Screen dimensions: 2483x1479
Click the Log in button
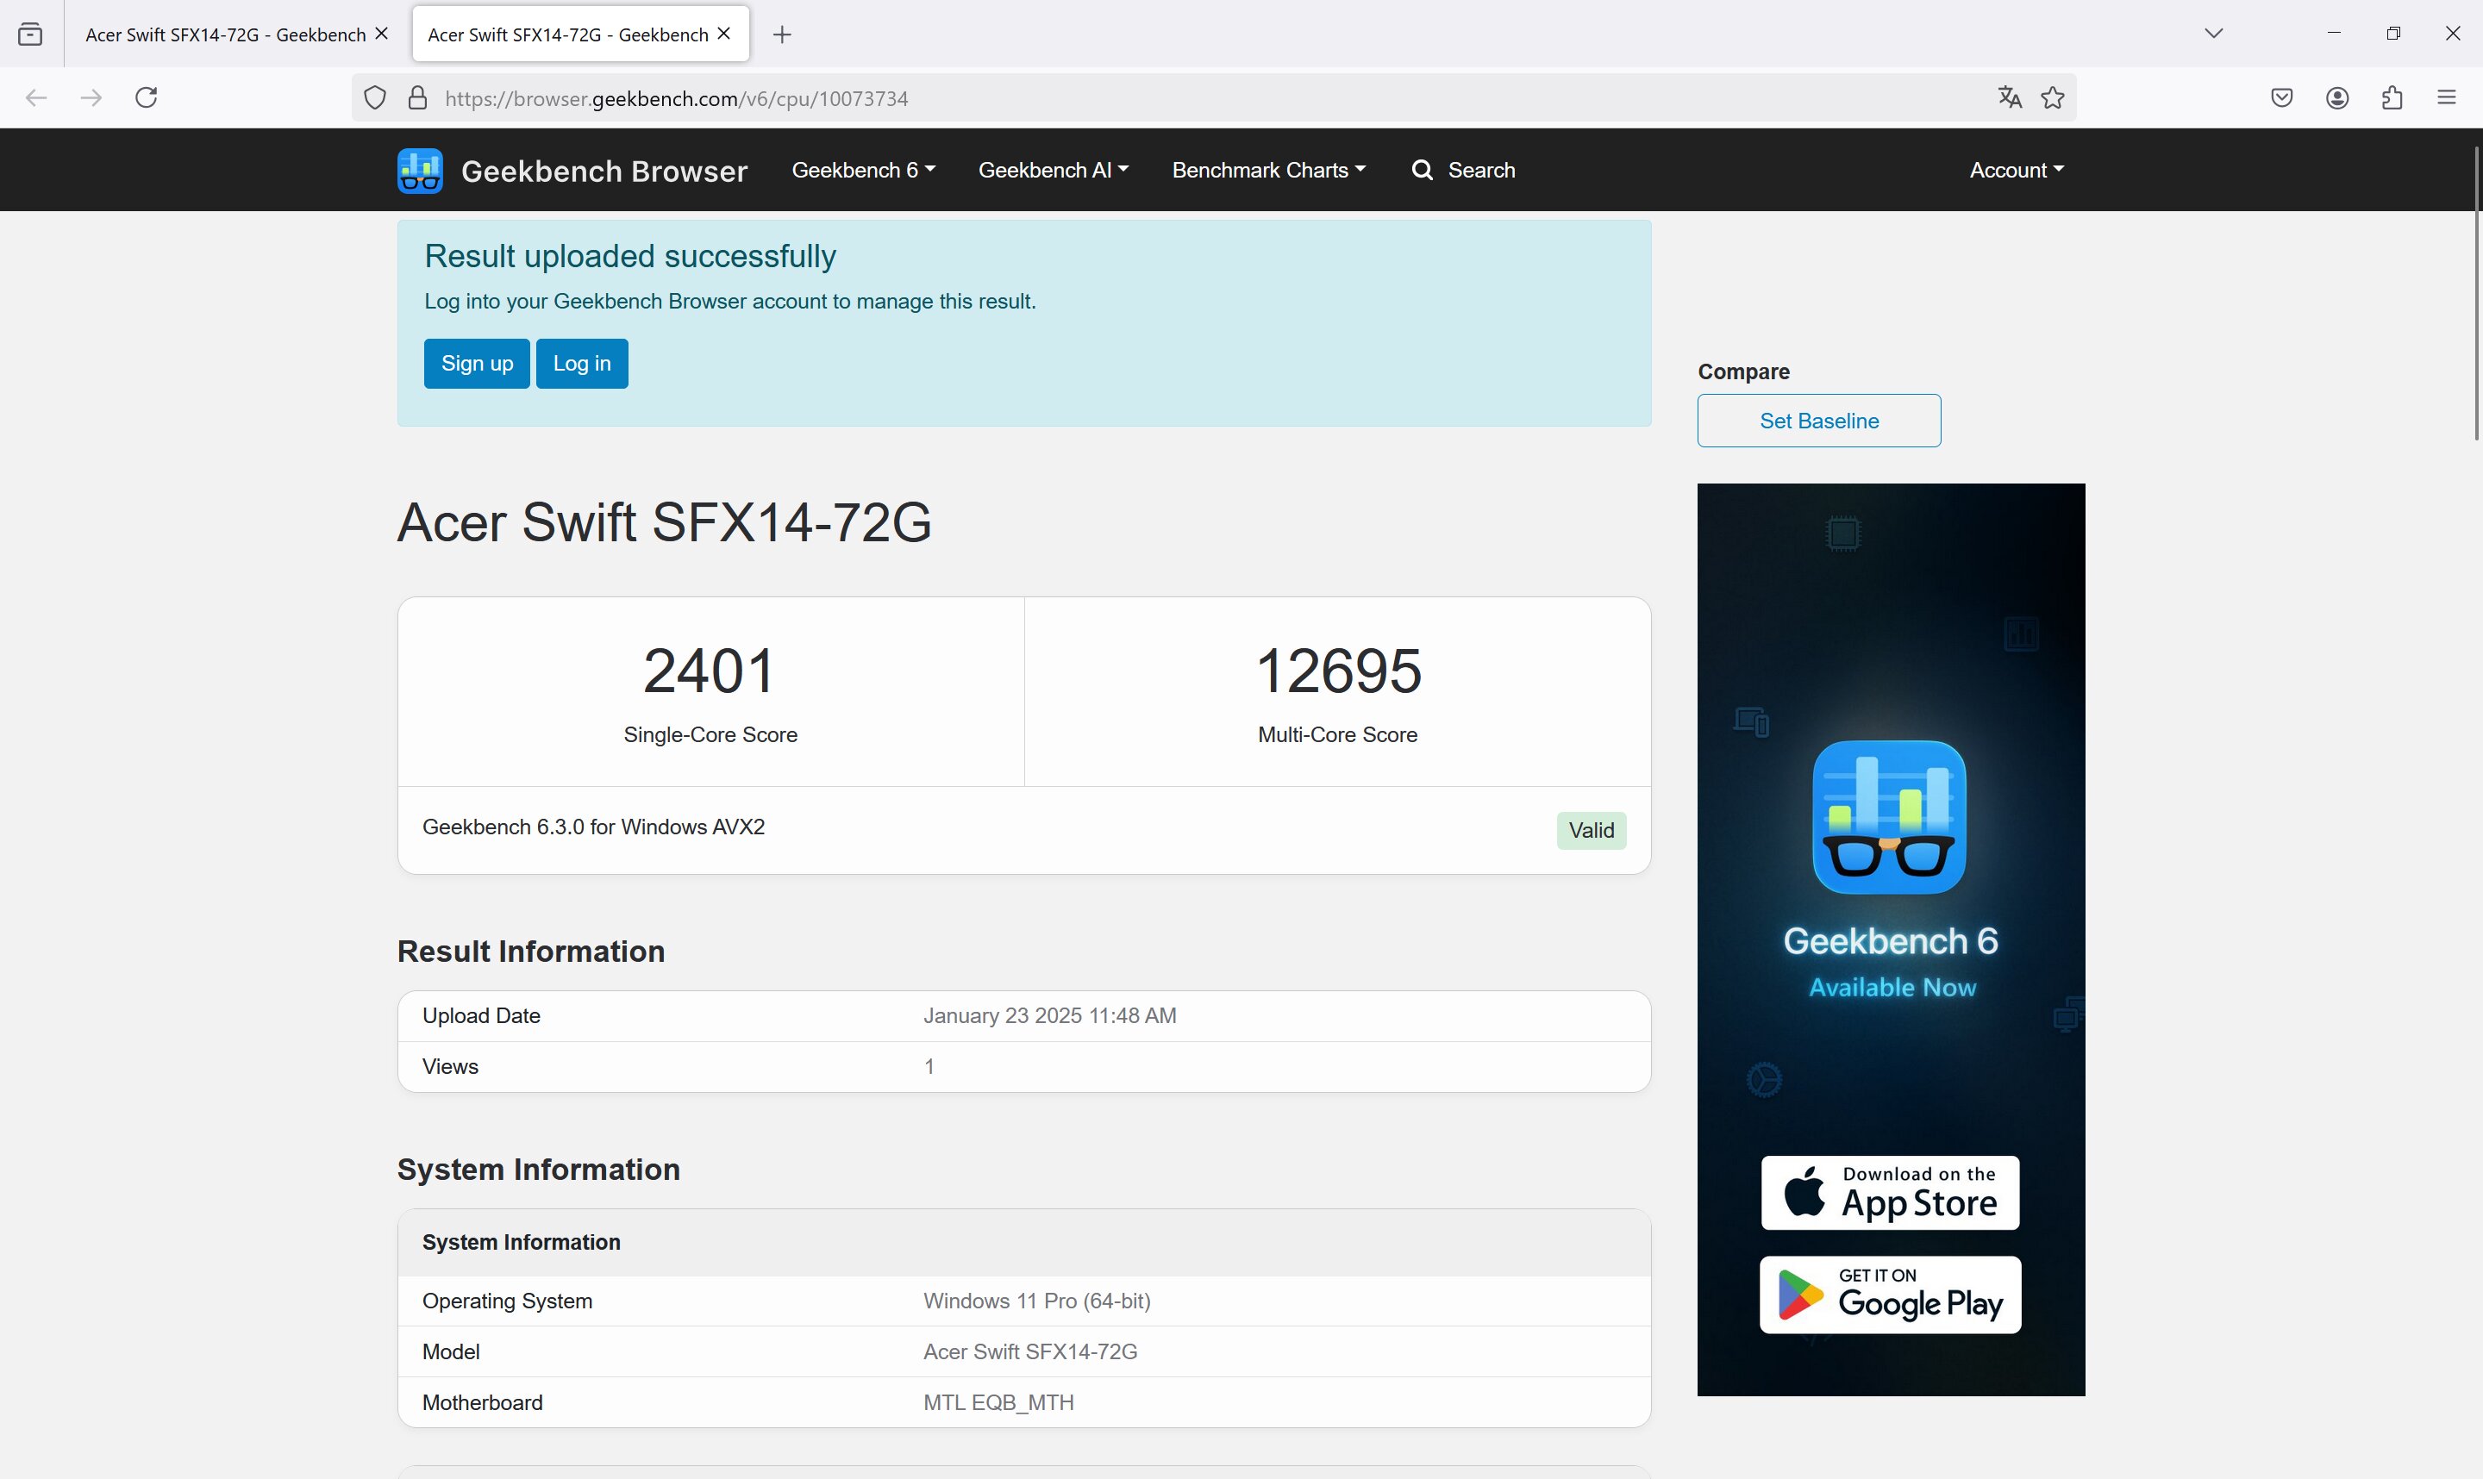(x=582, y=364)
